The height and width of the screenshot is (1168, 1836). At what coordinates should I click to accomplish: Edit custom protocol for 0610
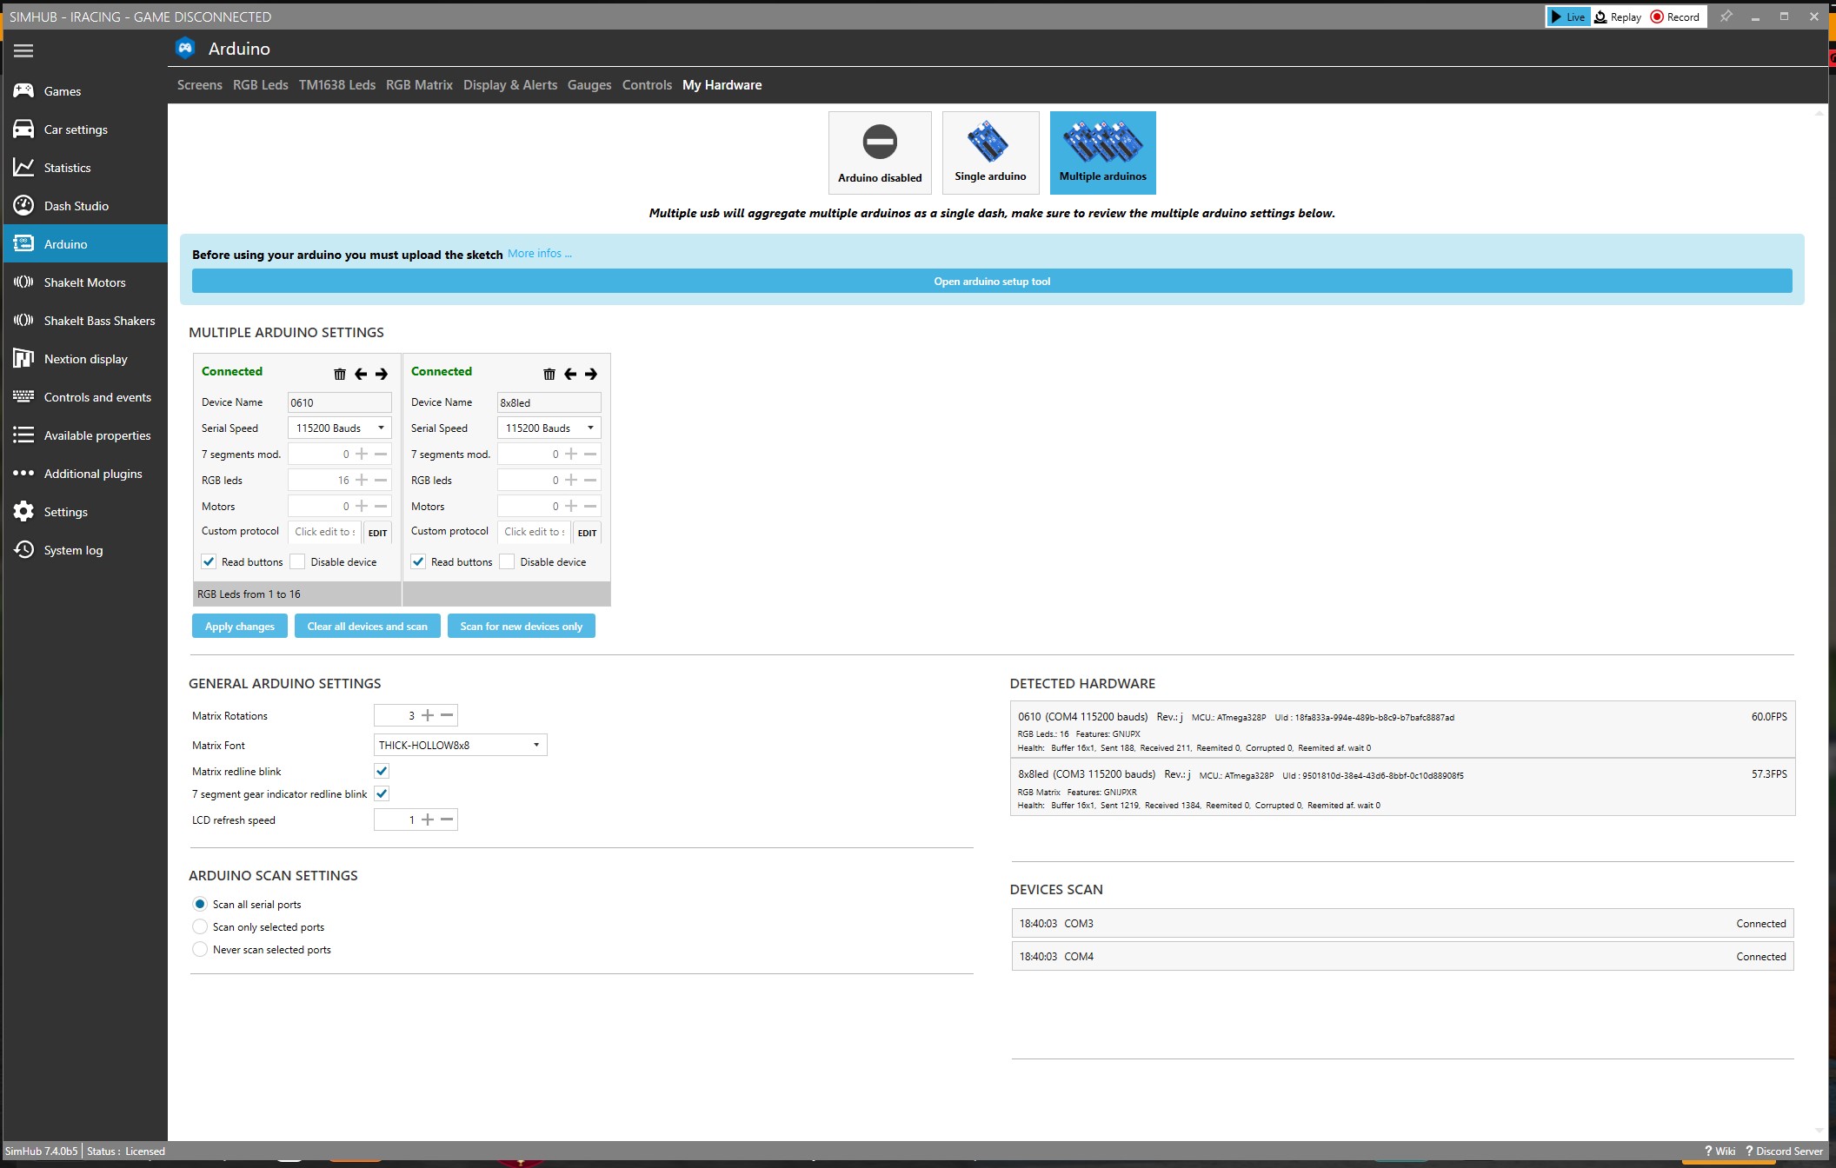click(377, 533)
